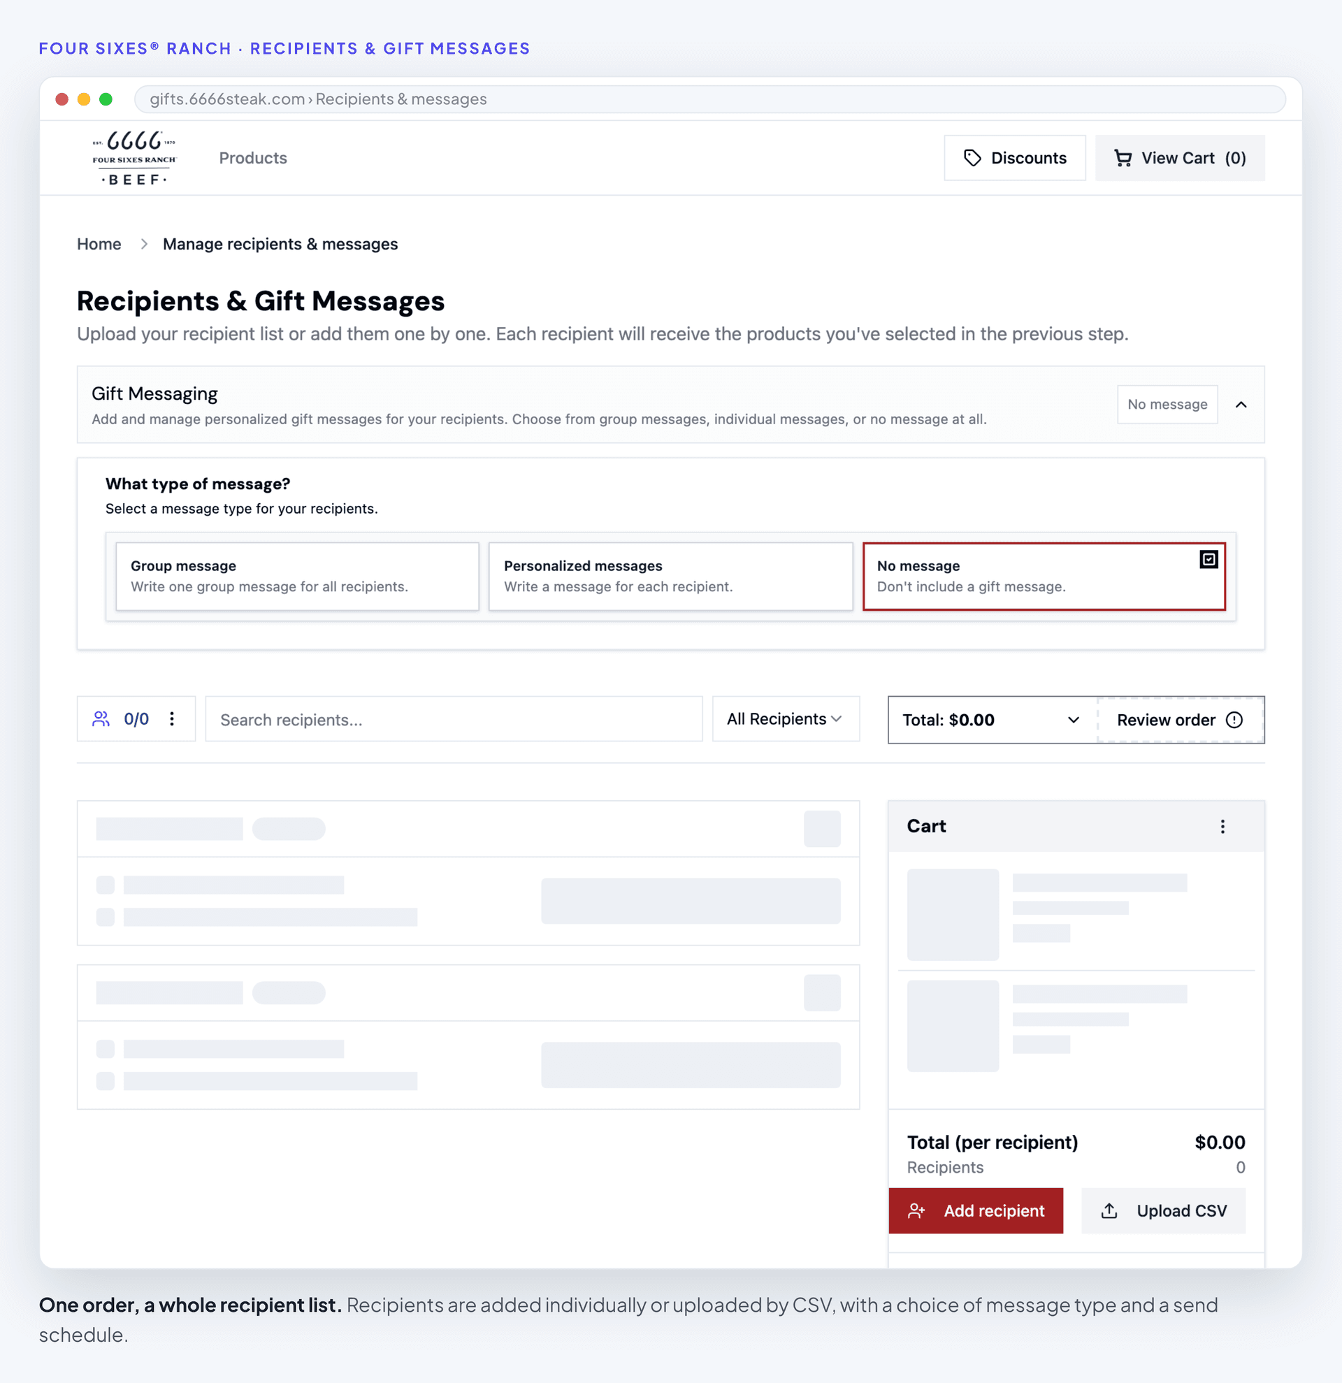Click the Search recipients field

454,719
